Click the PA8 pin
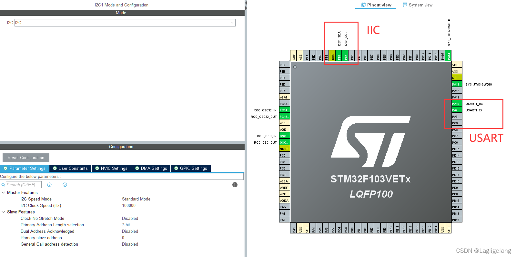The width and height of the screenshot is (516, 257). (457, 117)
